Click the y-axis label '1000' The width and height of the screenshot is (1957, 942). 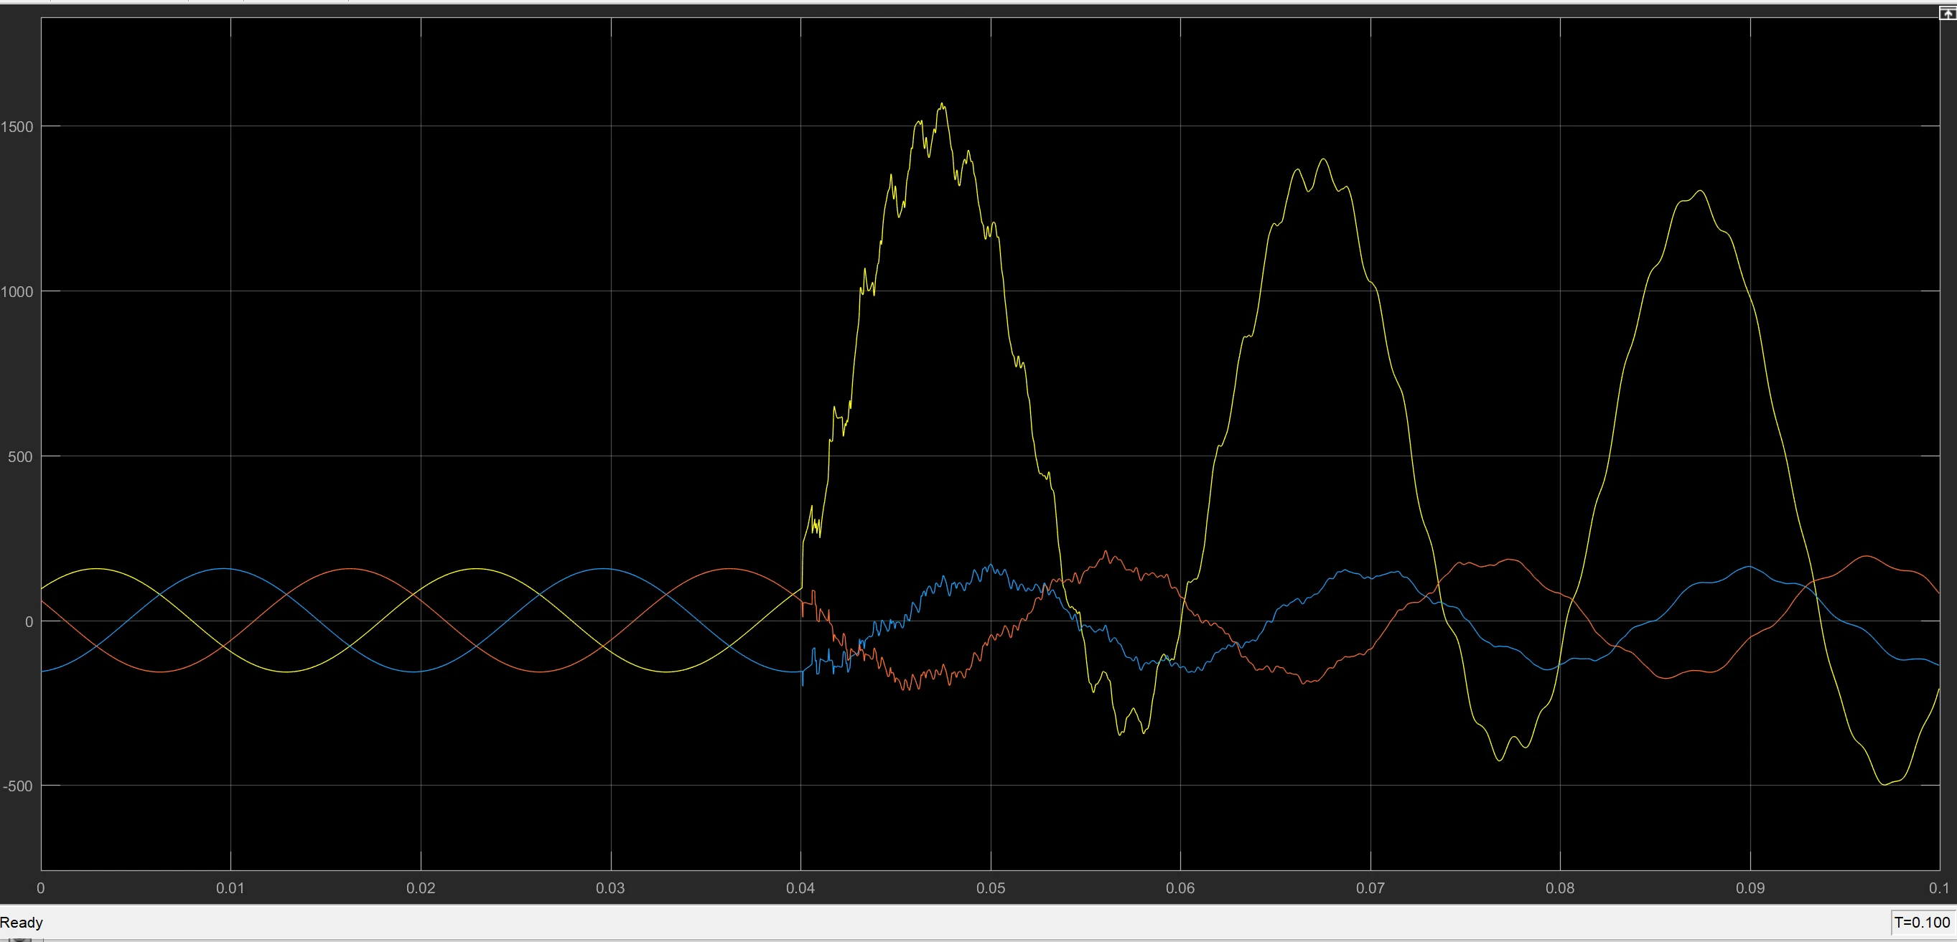pyautogui.click(x=17, y=292)
